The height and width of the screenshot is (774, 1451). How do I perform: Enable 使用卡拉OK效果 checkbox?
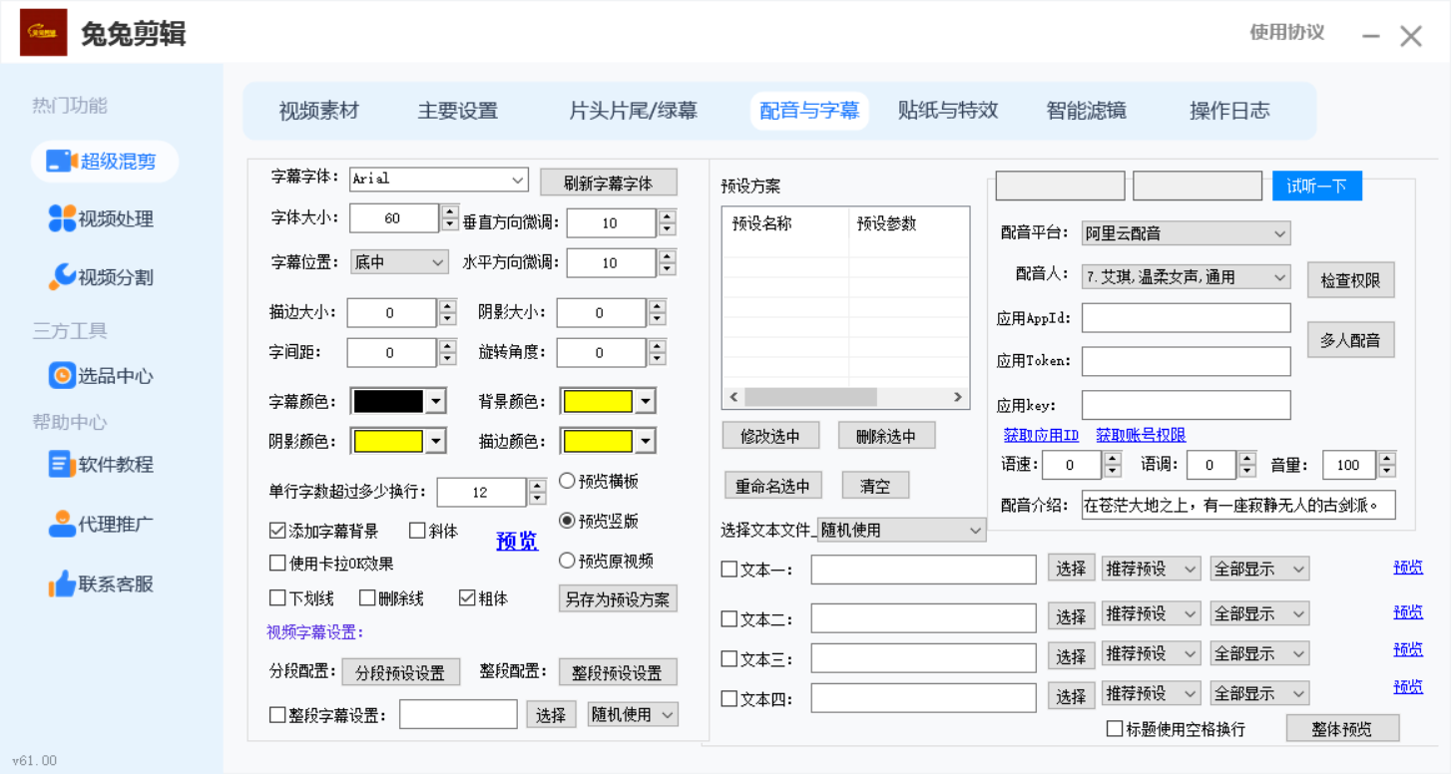tap(277, 564)
